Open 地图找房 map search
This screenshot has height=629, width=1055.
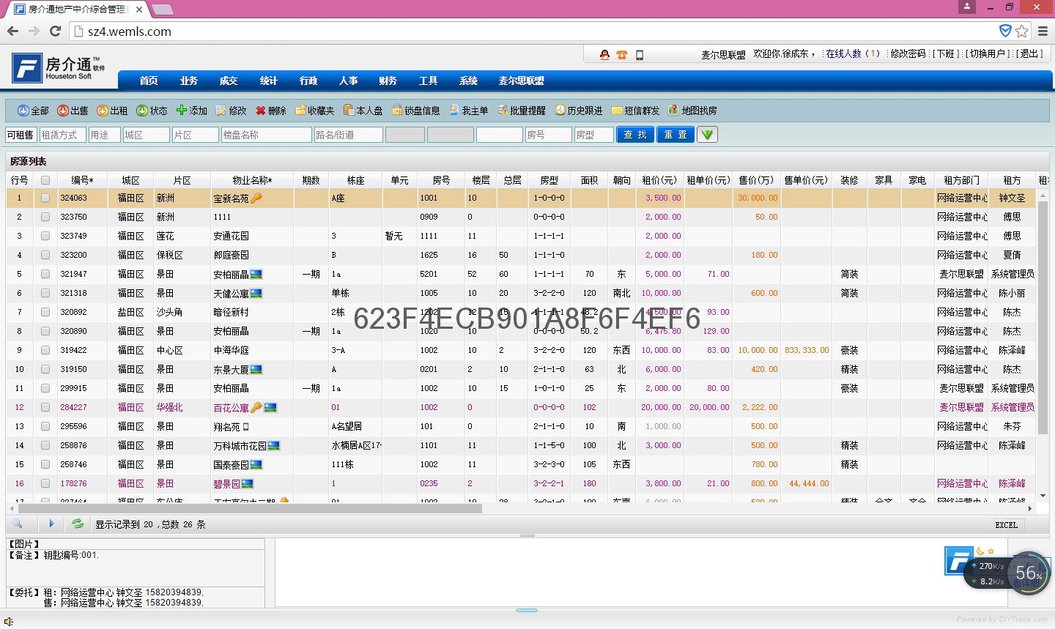coord(692,111)
